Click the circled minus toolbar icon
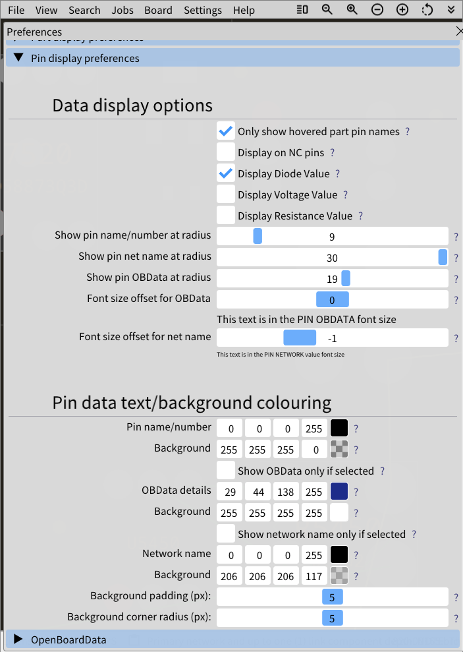Screen dimensions: 463x652 tap(377, 10)
